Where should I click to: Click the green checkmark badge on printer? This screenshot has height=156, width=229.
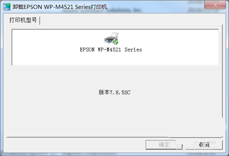[x=116, y=42]
